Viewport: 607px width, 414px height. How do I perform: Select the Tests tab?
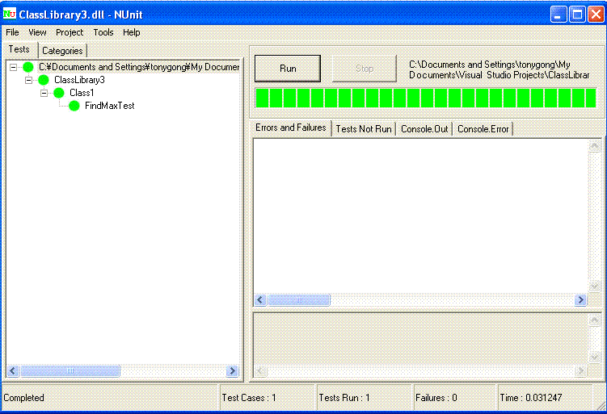click(x=19, y=49)
